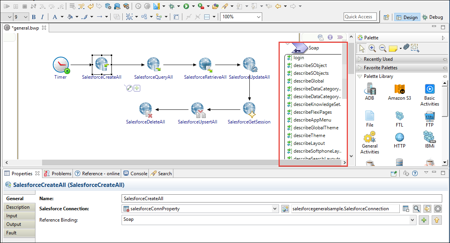Screen dimensions: 450x243
Task: Click the green Run launch icon
Action: pyautogui.click(x=186, y=6)
